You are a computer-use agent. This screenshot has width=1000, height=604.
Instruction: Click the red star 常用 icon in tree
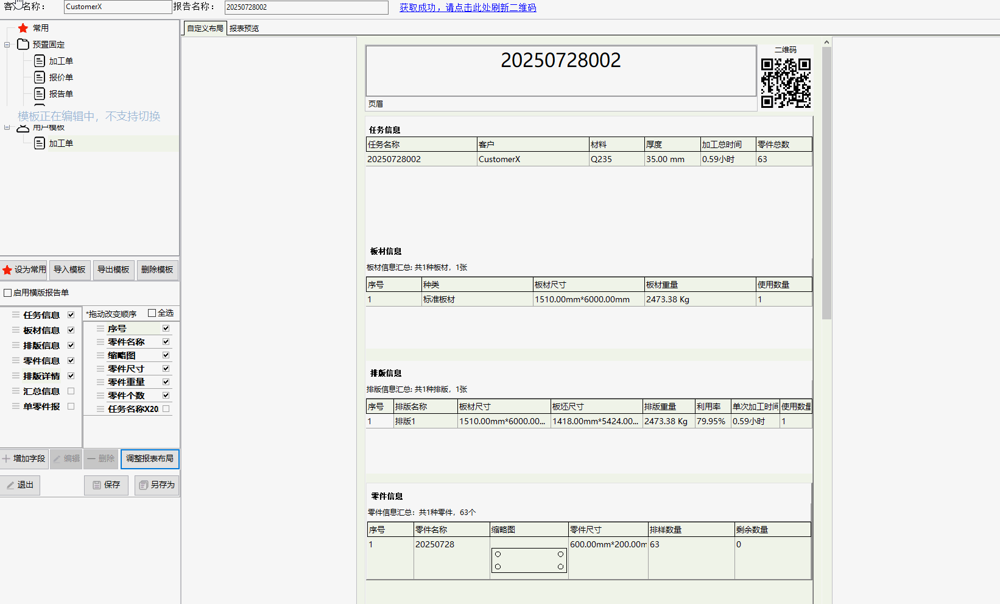[x=23, y=28]
